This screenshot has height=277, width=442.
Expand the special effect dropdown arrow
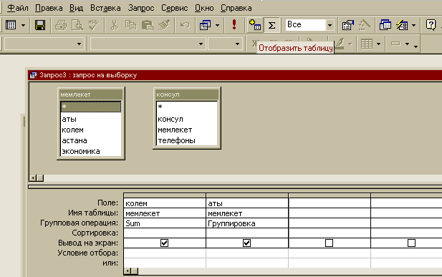pos(408,44)
